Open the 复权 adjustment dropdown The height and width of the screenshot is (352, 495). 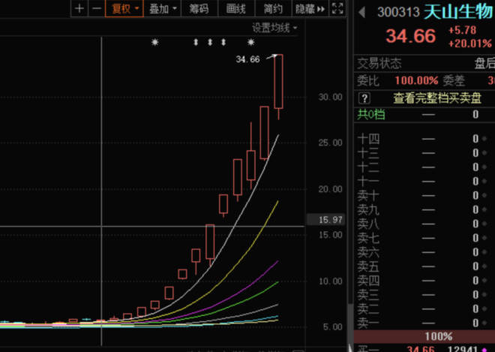pos(124,9)
